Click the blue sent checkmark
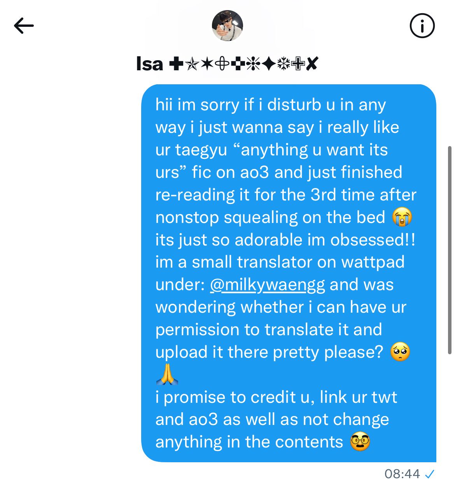Screen dimensions: 455x491 [x=429, y=474]
